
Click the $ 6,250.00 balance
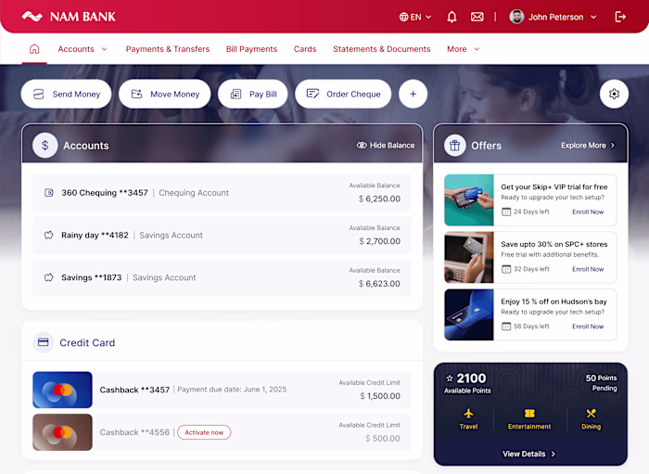(379, 199)
